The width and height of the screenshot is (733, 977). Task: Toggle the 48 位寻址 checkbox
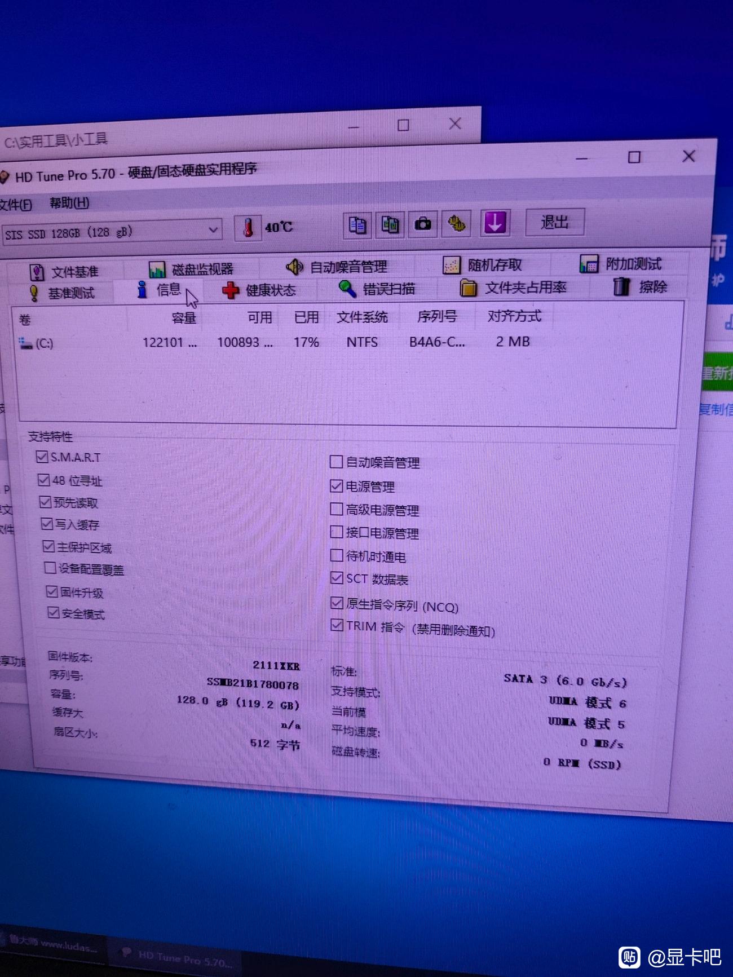43,480
